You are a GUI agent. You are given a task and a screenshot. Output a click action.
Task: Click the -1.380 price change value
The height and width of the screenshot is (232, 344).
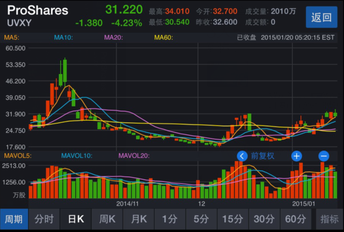coord(89,23)
